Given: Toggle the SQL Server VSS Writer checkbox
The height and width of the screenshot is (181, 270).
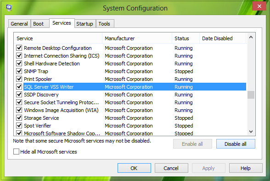Looking at the screenshot, I should coord(19,86).
